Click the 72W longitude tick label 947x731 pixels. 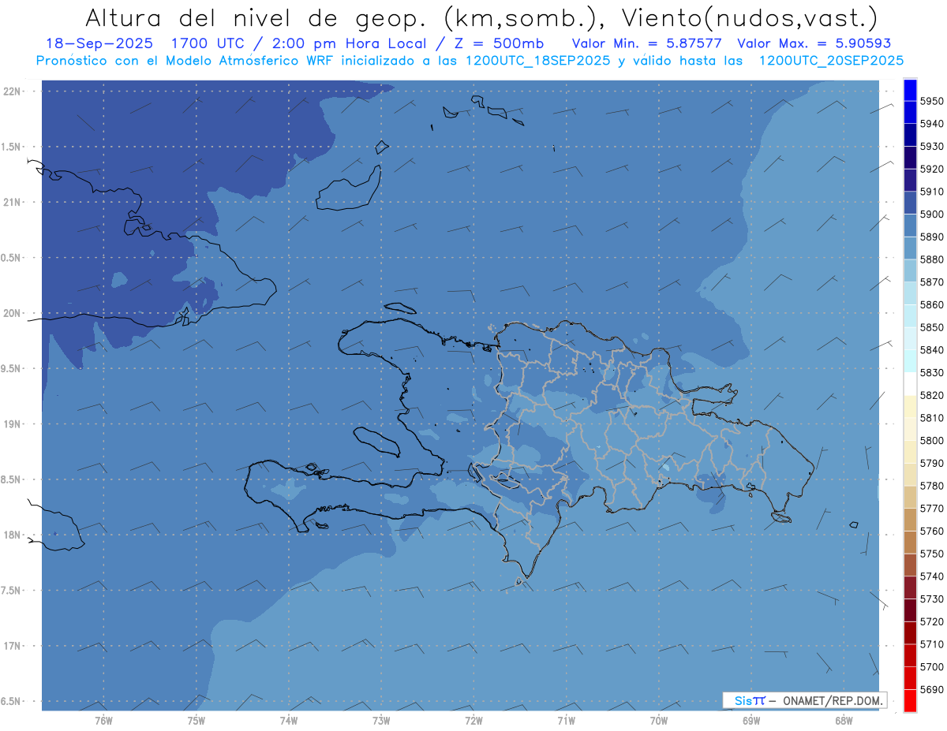[473, 720]
